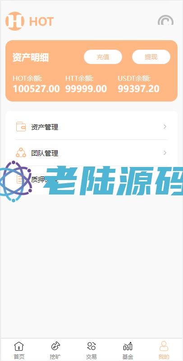
Task: Open the 交易 trade tab icon
Action: coord(91,346)
